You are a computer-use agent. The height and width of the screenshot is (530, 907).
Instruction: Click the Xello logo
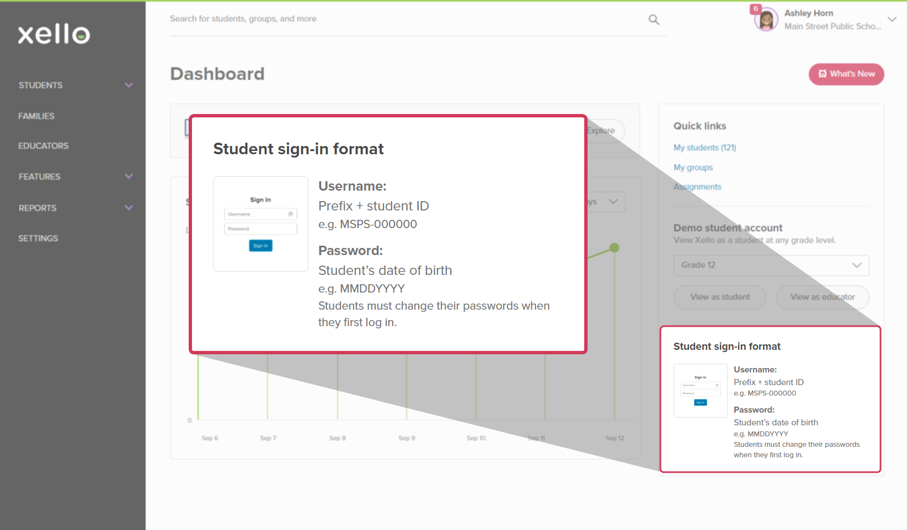coord(54,34)
